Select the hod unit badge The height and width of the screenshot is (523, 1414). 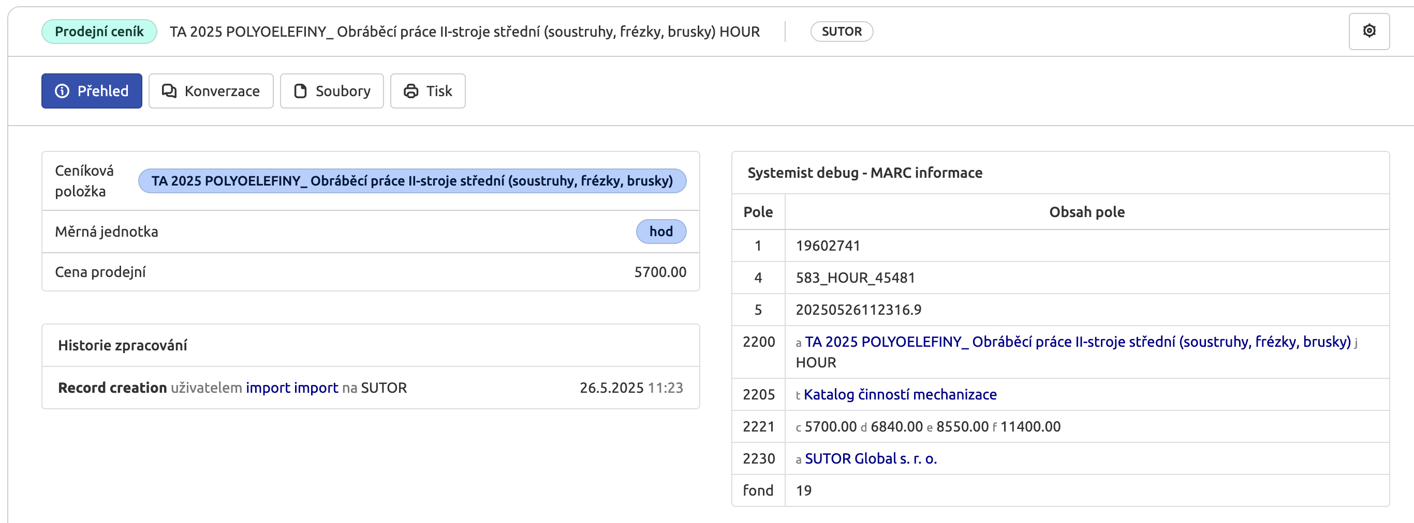tap(661, 232)
